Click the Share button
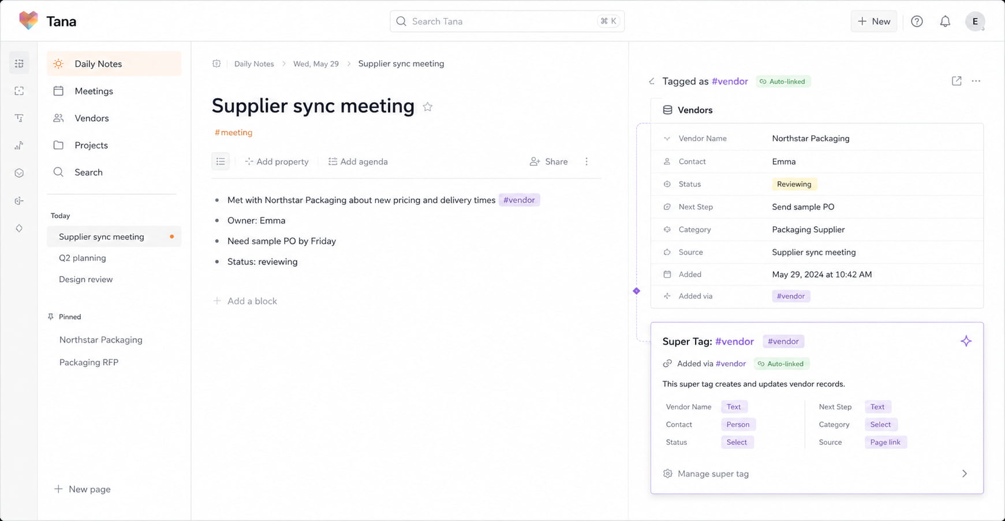The width and height of the screenshot is (1005, 521). coord(549,162)
